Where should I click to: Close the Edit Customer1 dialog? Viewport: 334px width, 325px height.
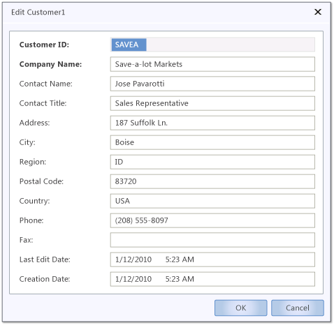(x=318, y=12)
